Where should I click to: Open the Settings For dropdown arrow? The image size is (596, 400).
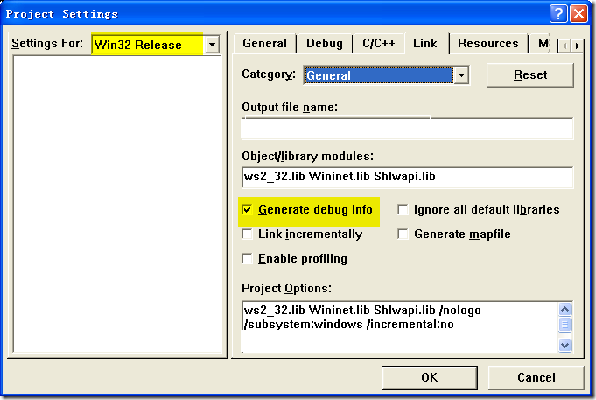click(212, 45)
